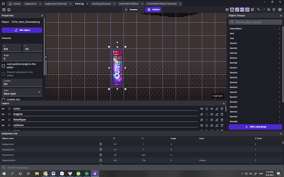284x177 pixels.
Task: Delete the magnet layer
Action: coord(222,114)
